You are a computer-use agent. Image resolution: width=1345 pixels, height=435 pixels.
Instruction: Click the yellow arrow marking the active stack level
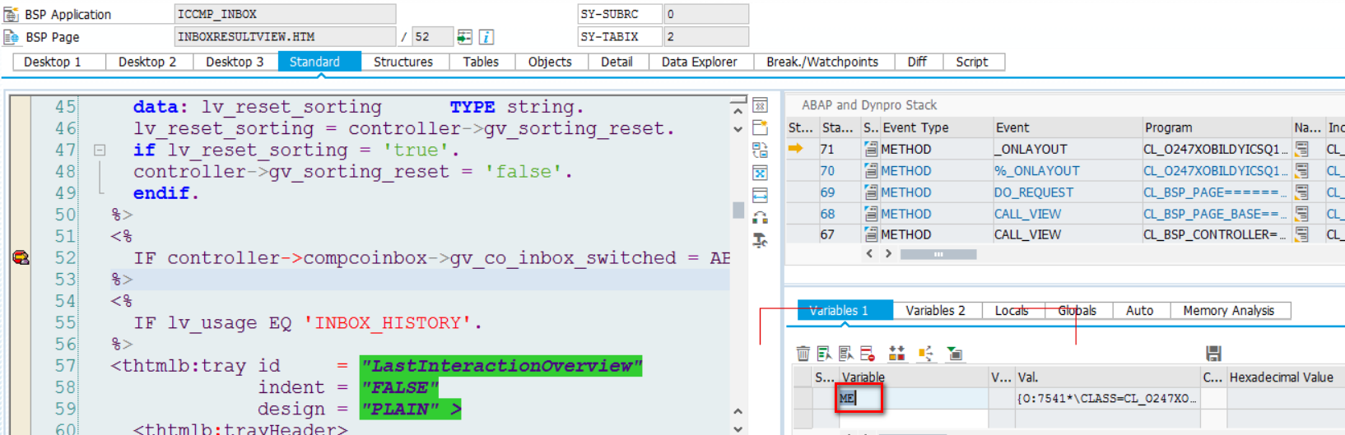[x=795, y=149]
